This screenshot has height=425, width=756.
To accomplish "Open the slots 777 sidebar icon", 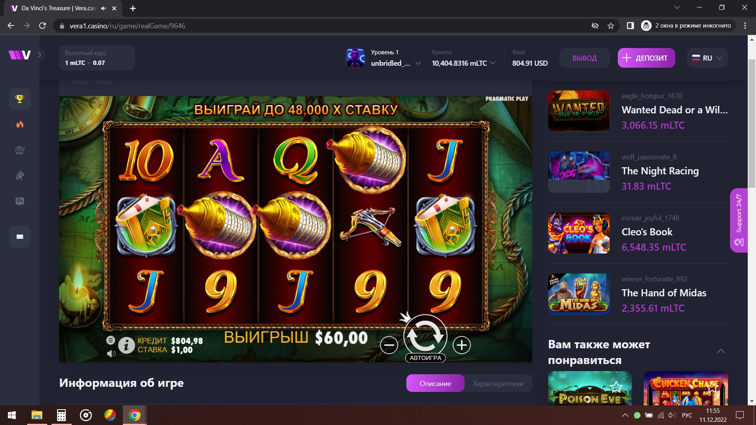I will [x=20, y=150].
